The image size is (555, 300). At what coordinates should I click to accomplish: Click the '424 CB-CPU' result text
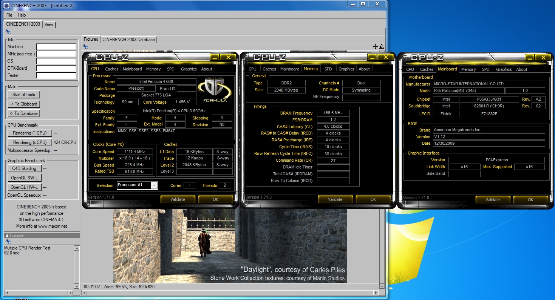[x=65, y=142]
